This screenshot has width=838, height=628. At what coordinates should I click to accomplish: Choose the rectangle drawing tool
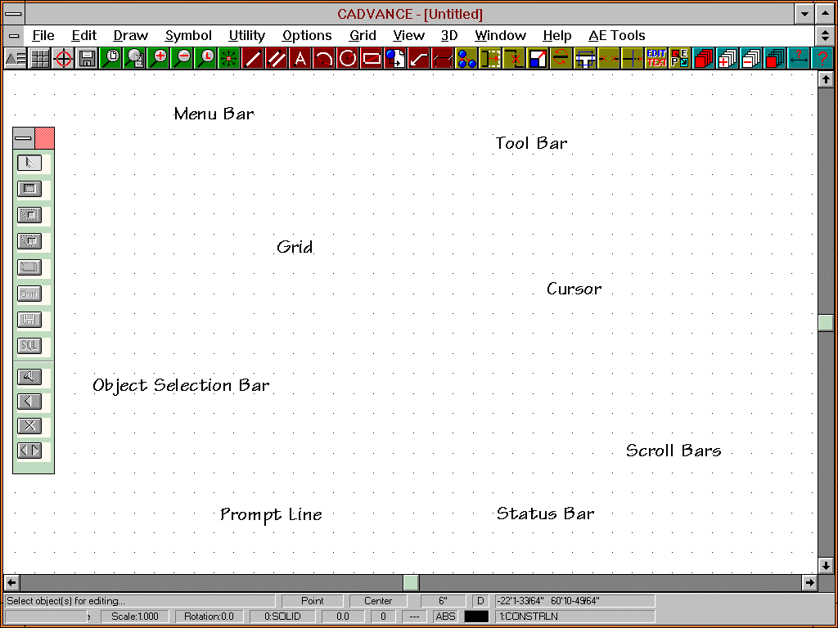[372, 58]
